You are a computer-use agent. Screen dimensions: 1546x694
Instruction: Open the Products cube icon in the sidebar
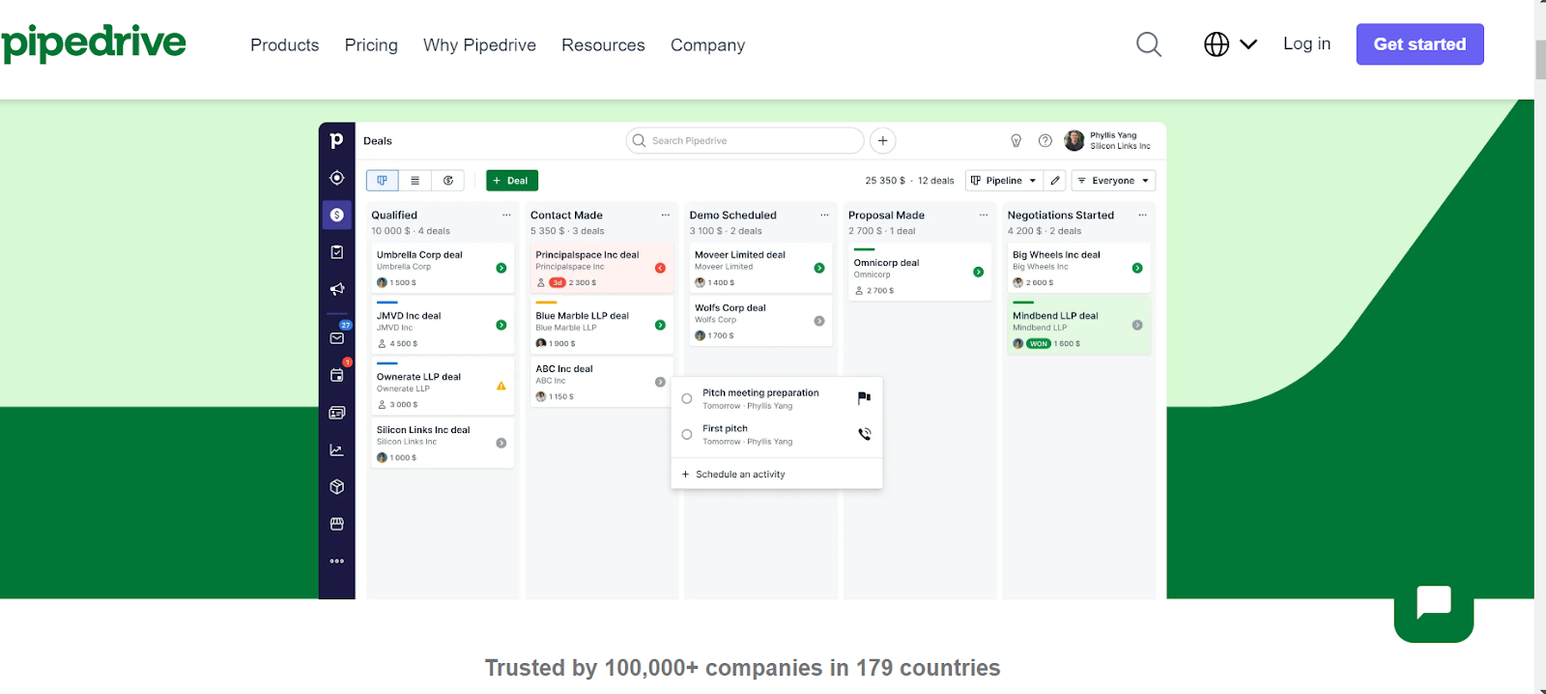[x=336, y=486]
